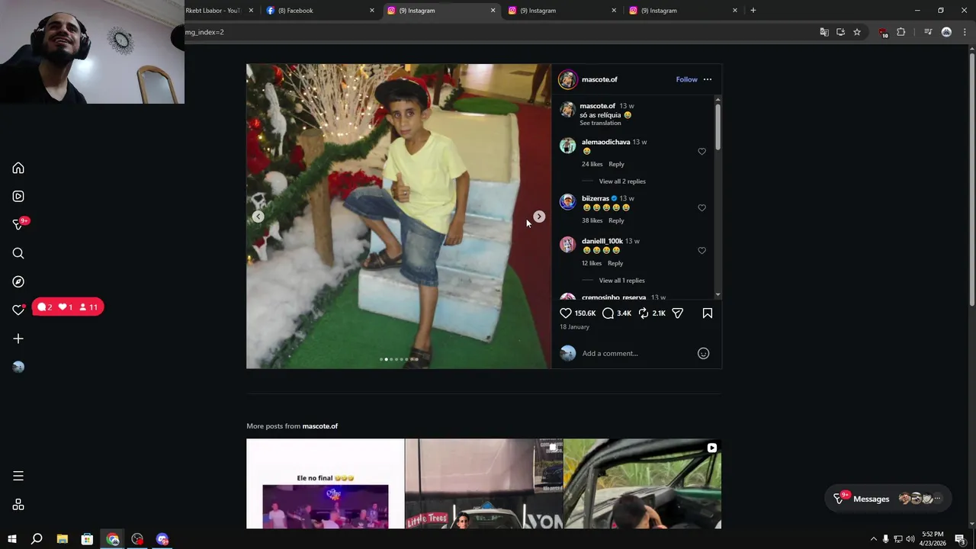Click the more chats ellipsis in Messages bubble
The height and width of the screenshot is (549, 976).
click(938, 499)
